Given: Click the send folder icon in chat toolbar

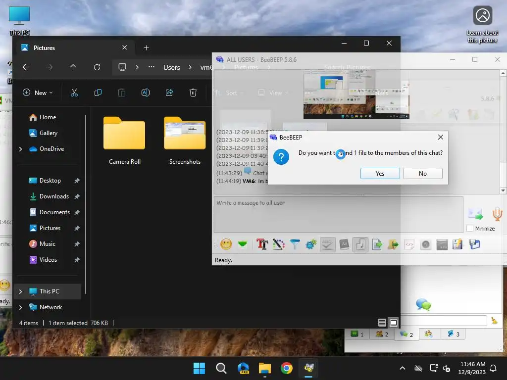Looking at the screenshot, I should [x=393, y=244].
